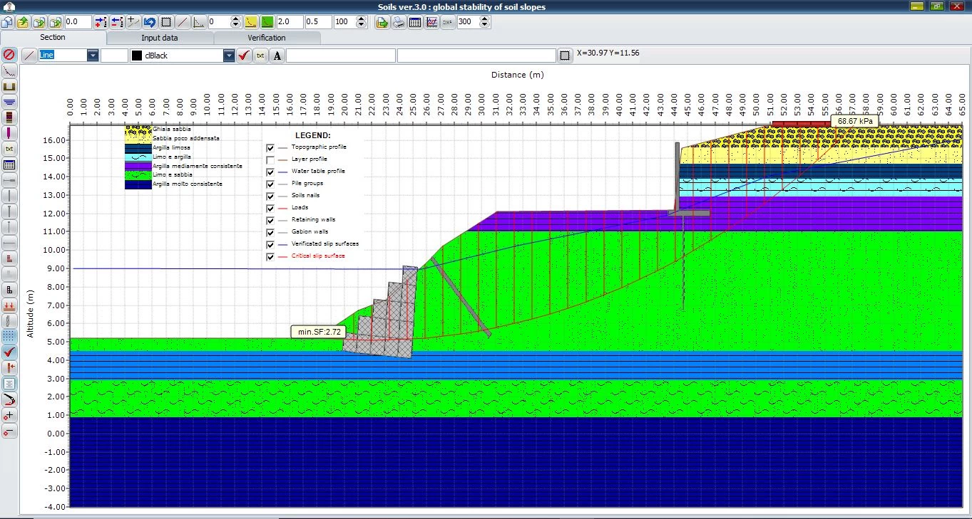Click the dotted grid icon in left sidebar

pos(9,336)
